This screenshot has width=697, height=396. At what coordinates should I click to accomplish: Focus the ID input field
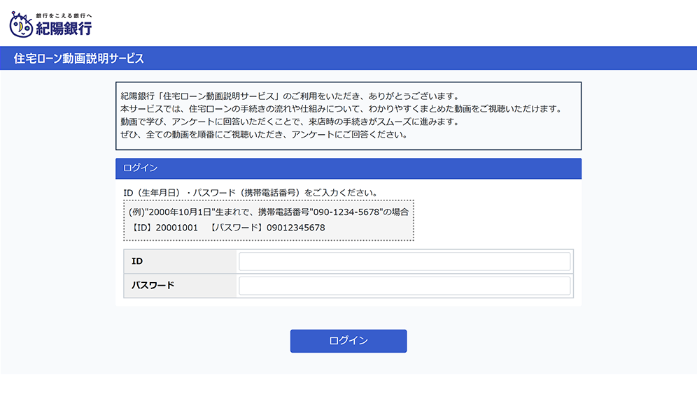point(404,261)
